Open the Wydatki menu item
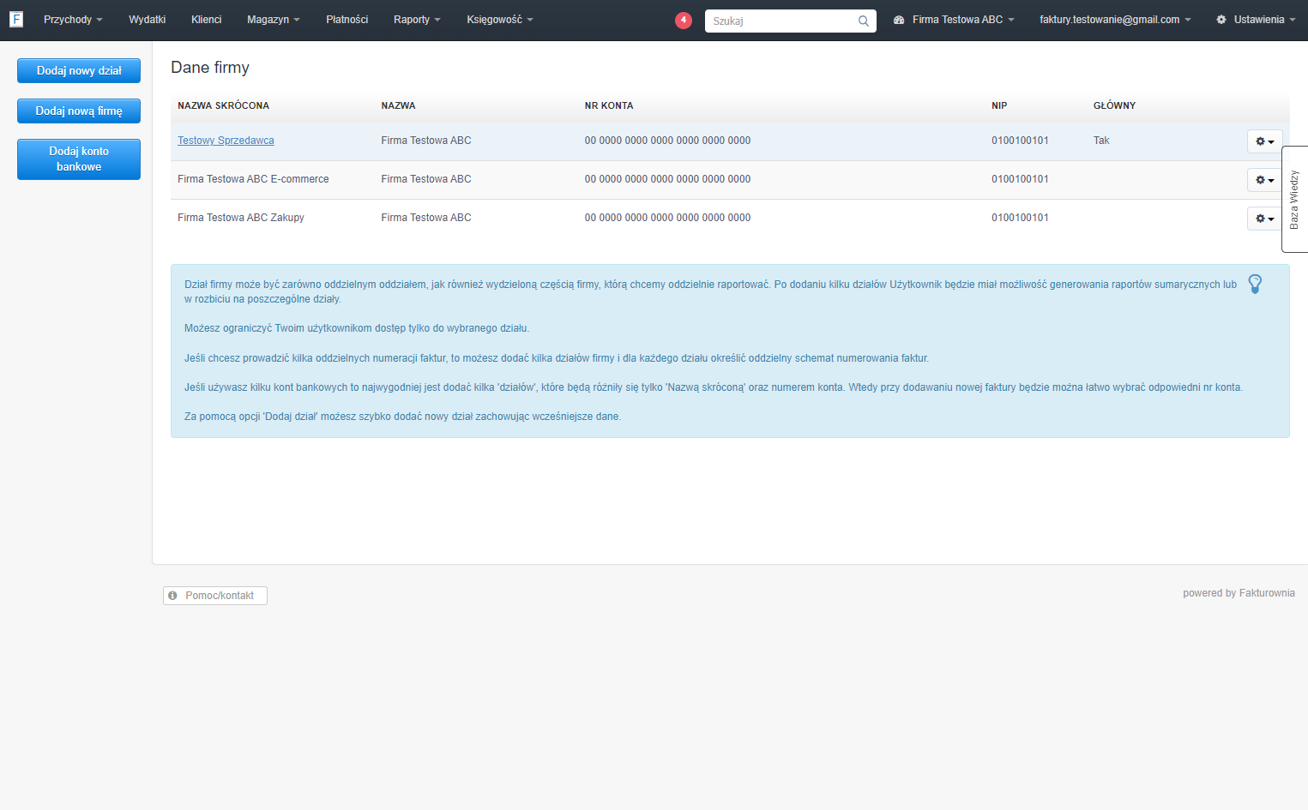 click(148, 20)
